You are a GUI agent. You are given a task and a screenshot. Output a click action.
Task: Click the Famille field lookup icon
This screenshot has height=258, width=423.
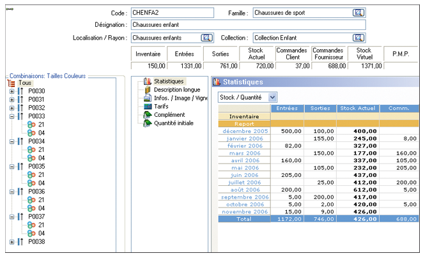click(x=358, y=13)
